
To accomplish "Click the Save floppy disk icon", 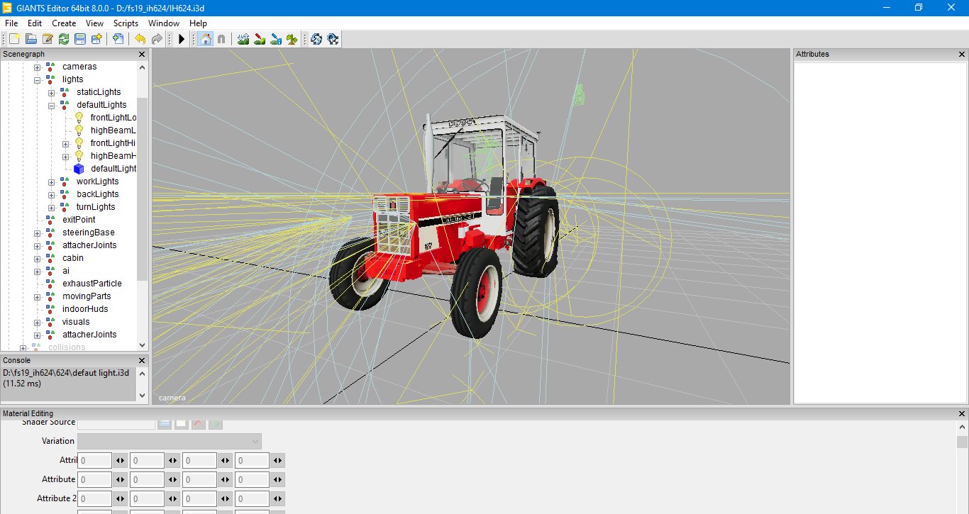I will pyautogui.click(x=79, y=39).
